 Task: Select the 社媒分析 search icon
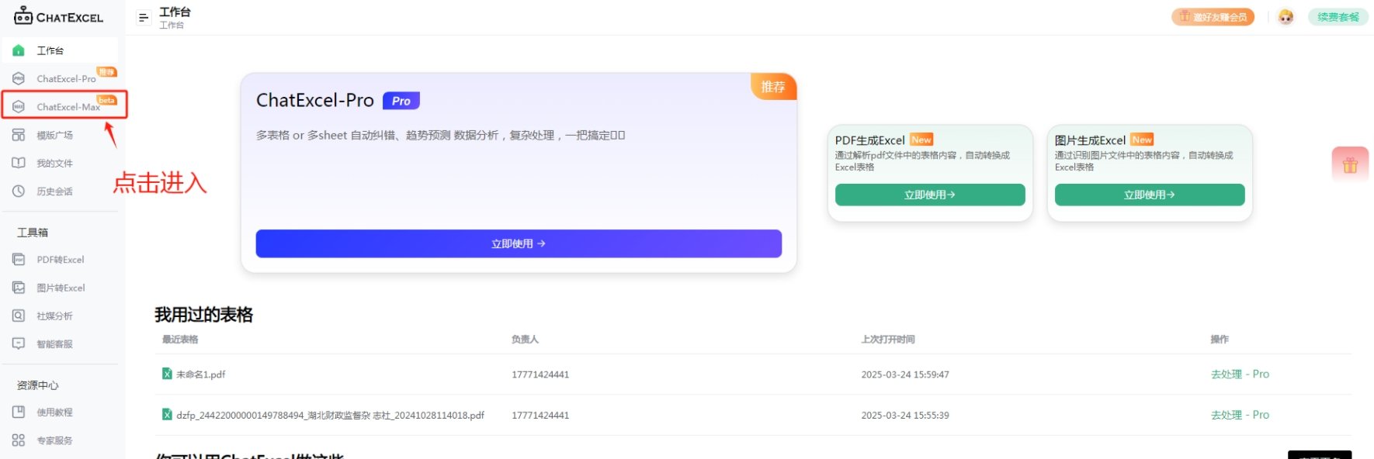pyautogui.click(x=19, y=316)
